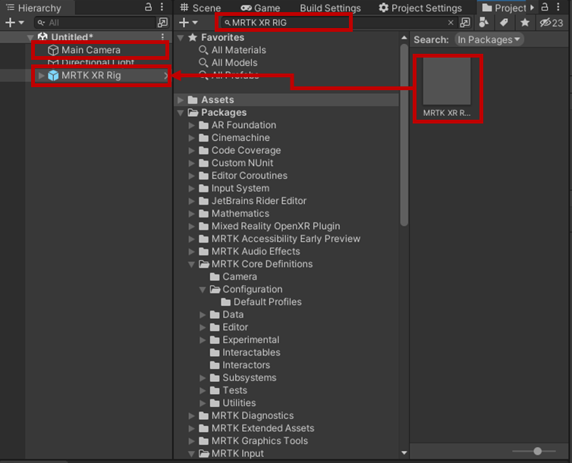Open Hierarchy panel kebab menu
572x463 pixels.
pyautogui.click(x=162, y=7)
